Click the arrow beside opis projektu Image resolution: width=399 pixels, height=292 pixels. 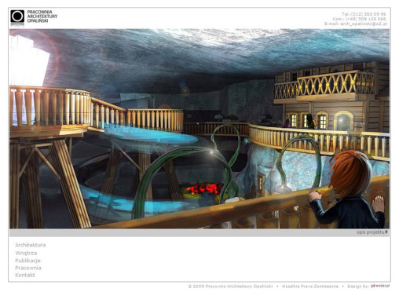click(x=386, y=232)
